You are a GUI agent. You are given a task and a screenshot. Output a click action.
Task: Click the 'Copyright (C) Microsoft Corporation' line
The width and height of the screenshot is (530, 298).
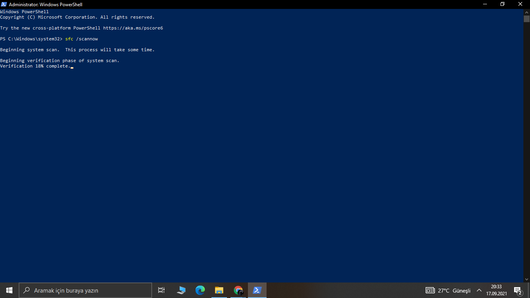tap(77, 17)
